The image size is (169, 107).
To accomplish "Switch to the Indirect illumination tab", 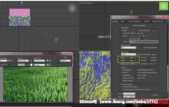I will pos(134,21).
